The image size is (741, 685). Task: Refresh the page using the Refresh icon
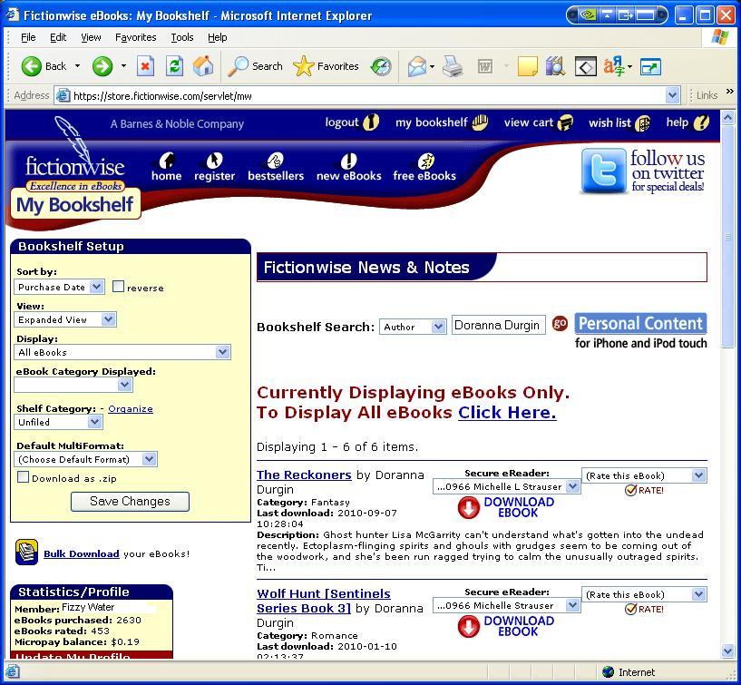tap(174, 66)
